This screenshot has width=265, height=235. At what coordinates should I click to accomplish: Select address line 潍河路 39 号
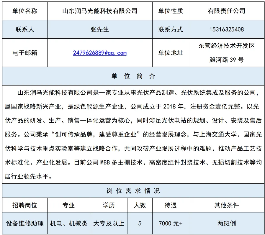coord(227,60)
